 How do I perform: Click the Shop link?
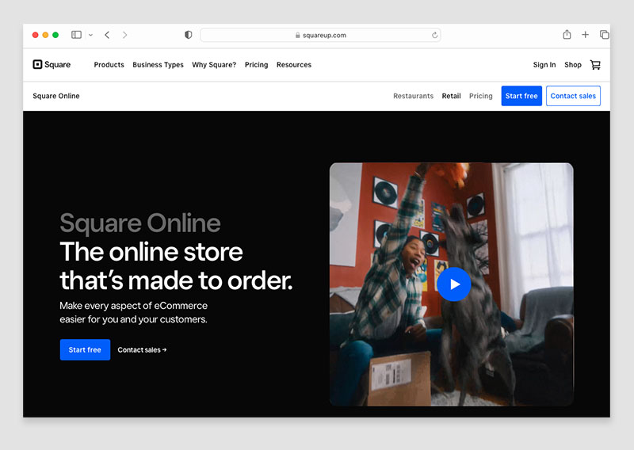573,65
